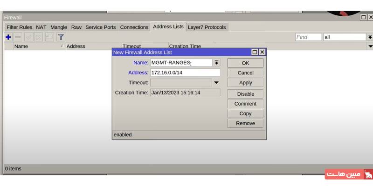This screenshot has width=373, height=186.
Task: Click the comment toolbar icon
Action: tap(49, 37)
